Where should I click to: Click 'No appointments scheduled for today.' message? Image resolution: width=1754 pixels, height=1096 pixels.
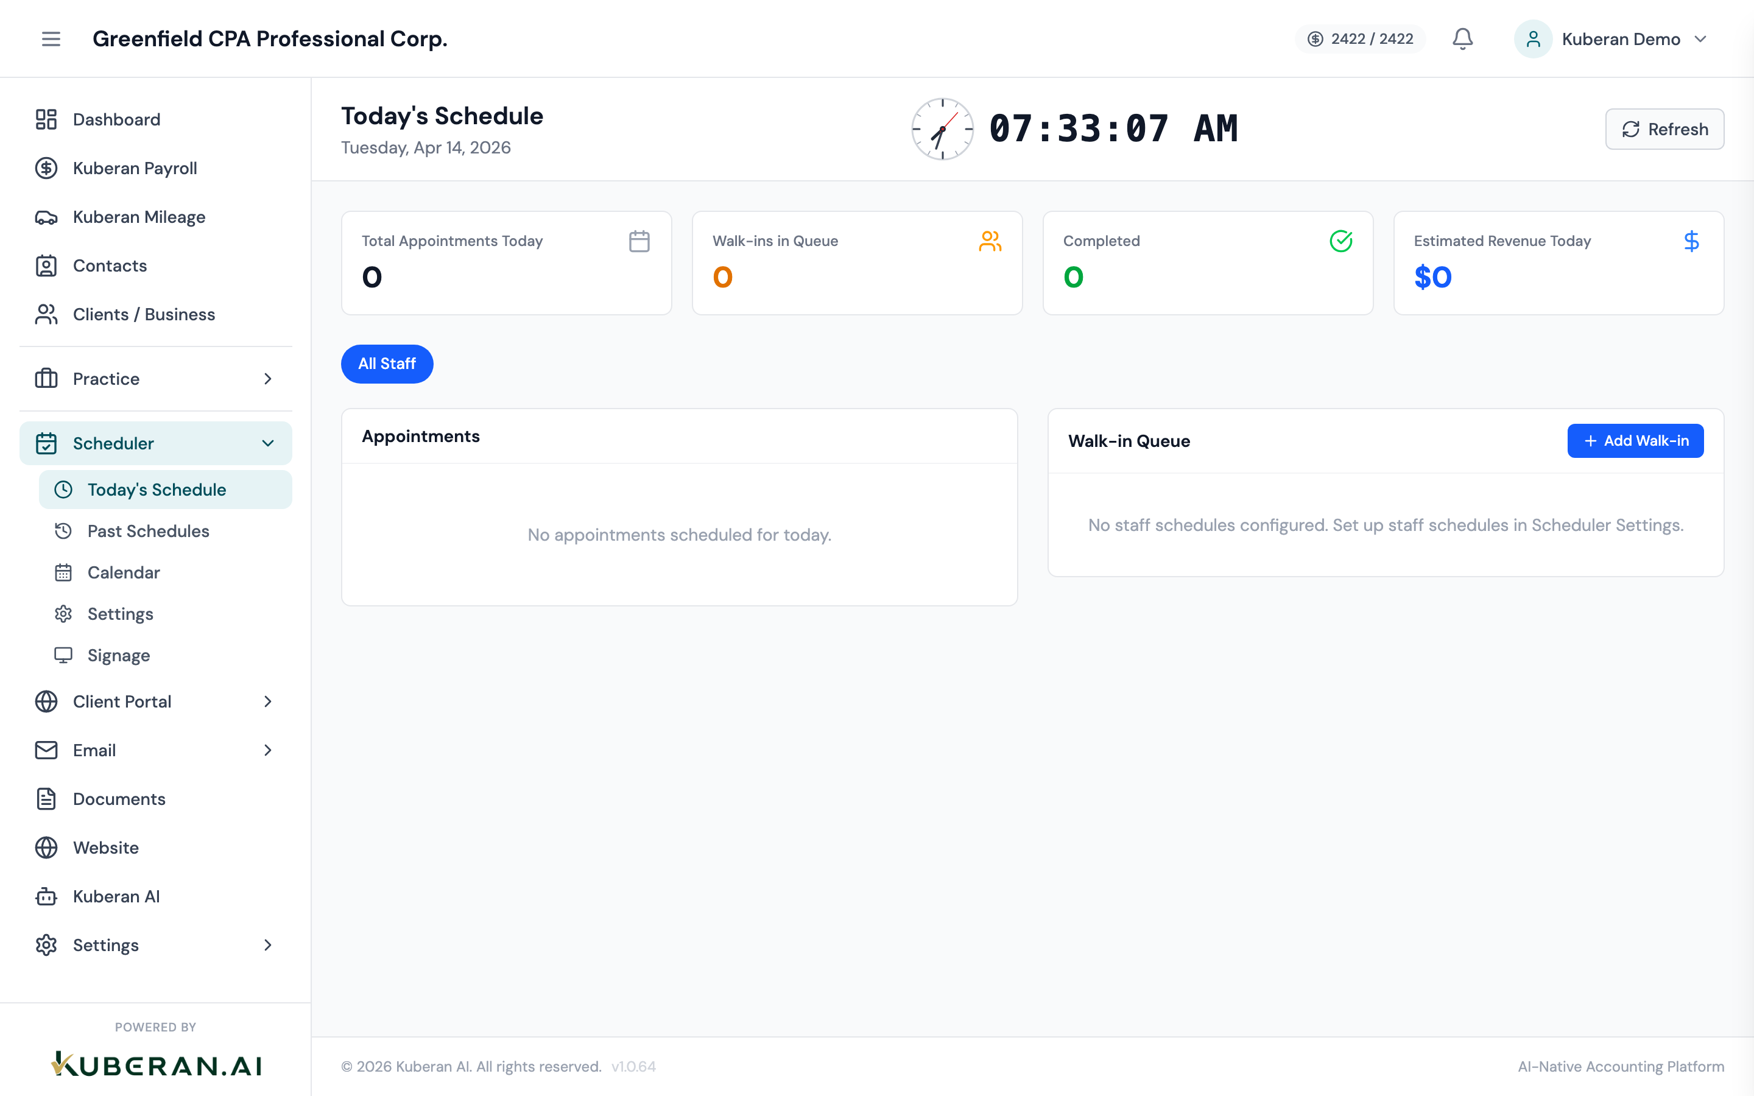679,534
